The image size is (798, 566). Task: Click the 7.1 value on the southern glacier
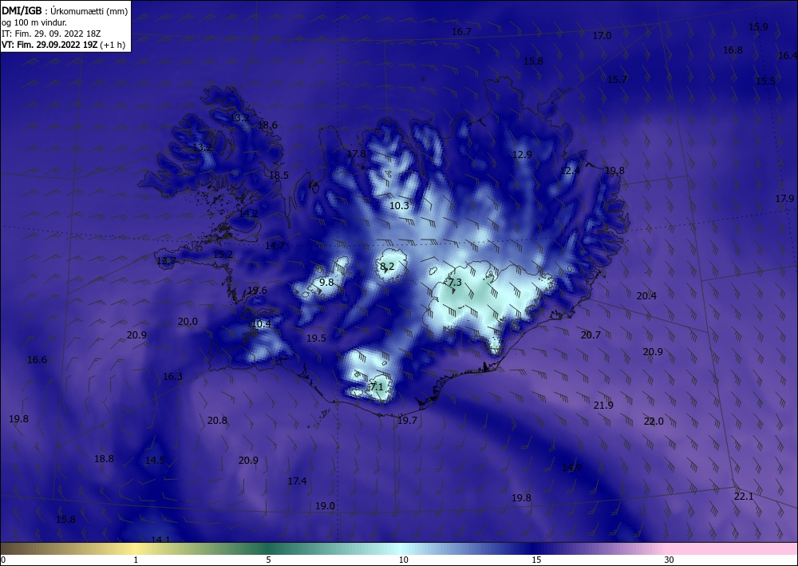[377, 387]
